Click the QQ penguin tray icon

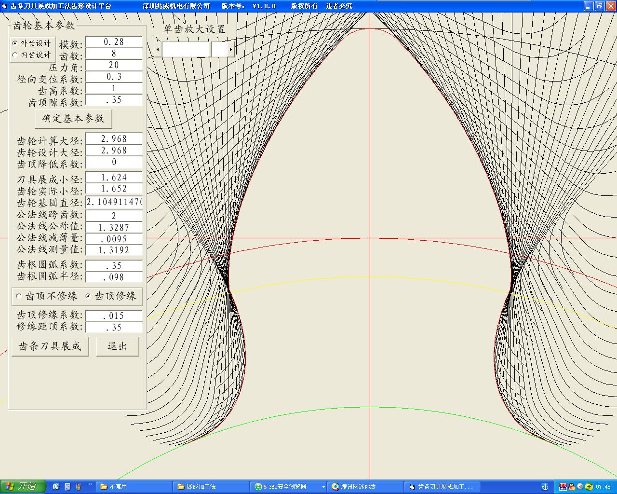click(572, 487)
